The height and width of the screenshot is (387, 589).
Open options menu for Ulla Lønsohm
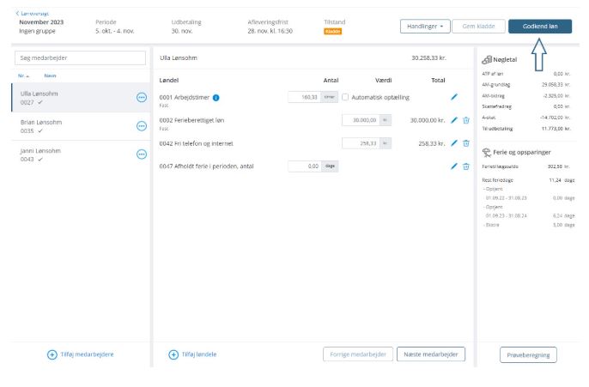pos(142,98)
